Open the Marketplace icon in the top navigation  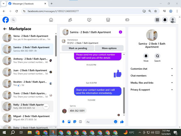108,20
